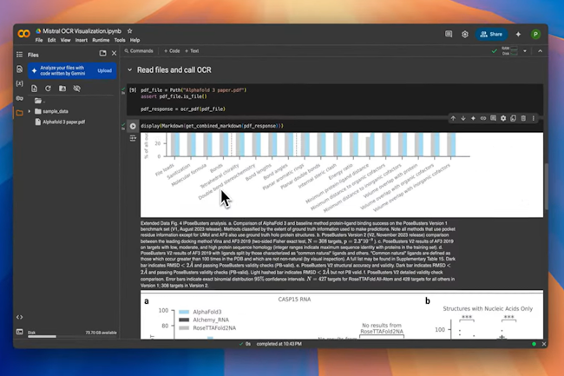
Task: Open cell editor settings gear
Action: click(x=503, y=118)
